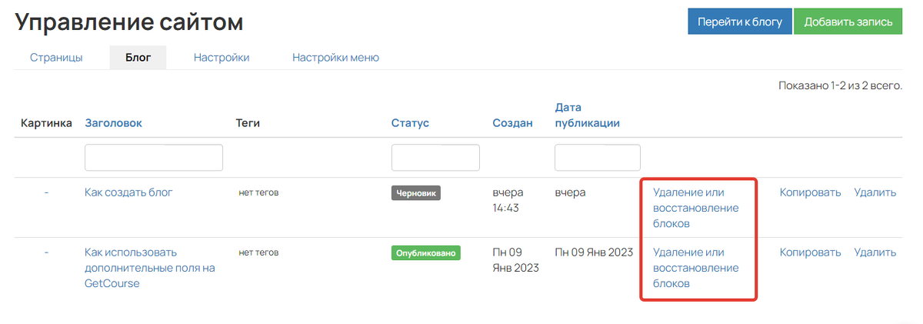Click the «Картинка» column header
This screenshot has height=324, width=923.
[x=47, y=123]
